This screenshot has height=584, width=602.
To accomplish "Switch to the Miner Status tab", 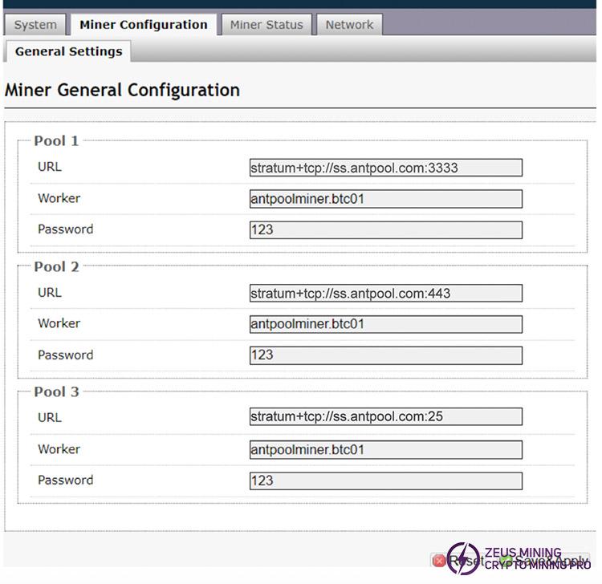I will (x=266, y=25).
